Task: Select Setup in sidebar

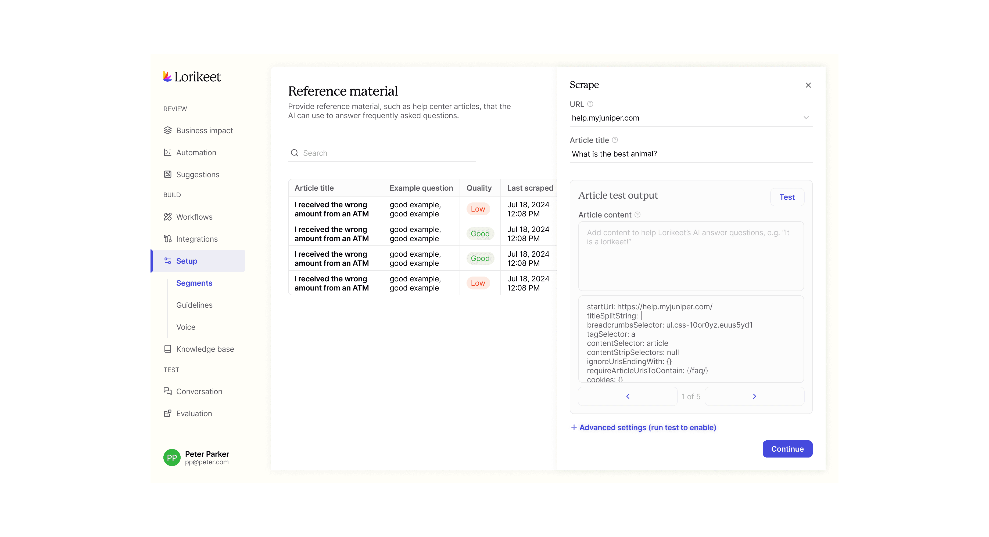Action: 198,261
